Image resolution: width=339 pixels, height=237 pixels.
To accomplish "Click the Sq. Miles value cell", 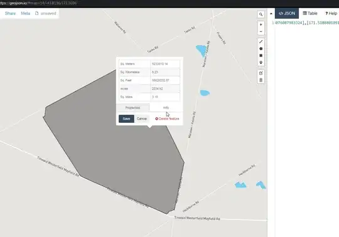I will coord(165,97).
